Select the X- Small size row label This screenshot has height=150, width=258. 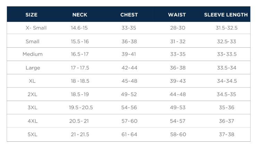point(36,28)
